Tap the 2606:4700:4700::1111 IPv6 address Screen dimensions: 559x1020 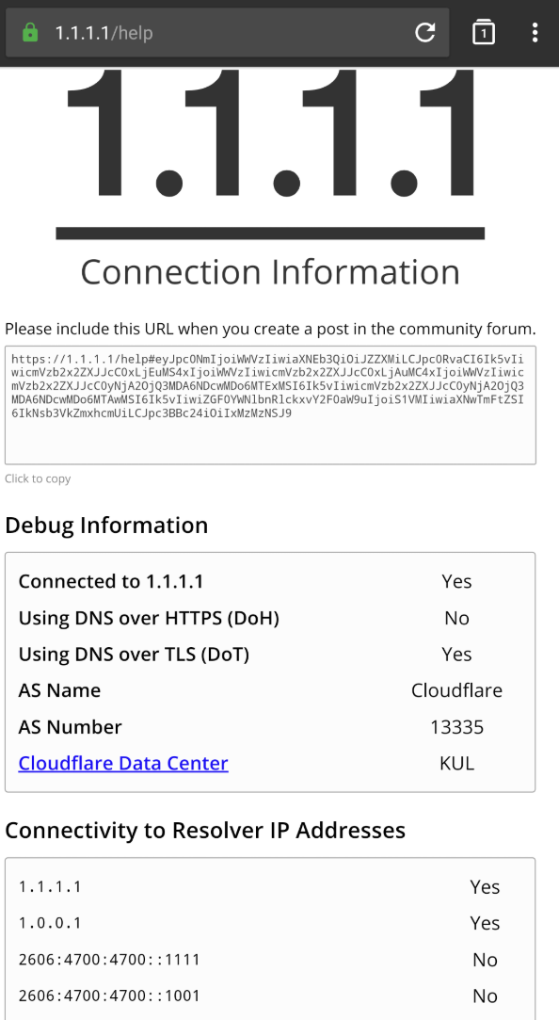click(109, 960)
